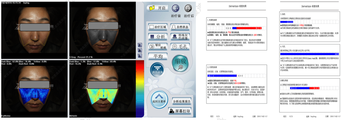Show 特殊灰色成像 special gray imaging
Viewport: 342px width, 120px height.
(x=180, y=37)
